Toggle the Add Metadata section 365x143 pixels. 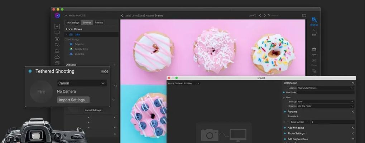pyautogui.click(x=285, y=128)
